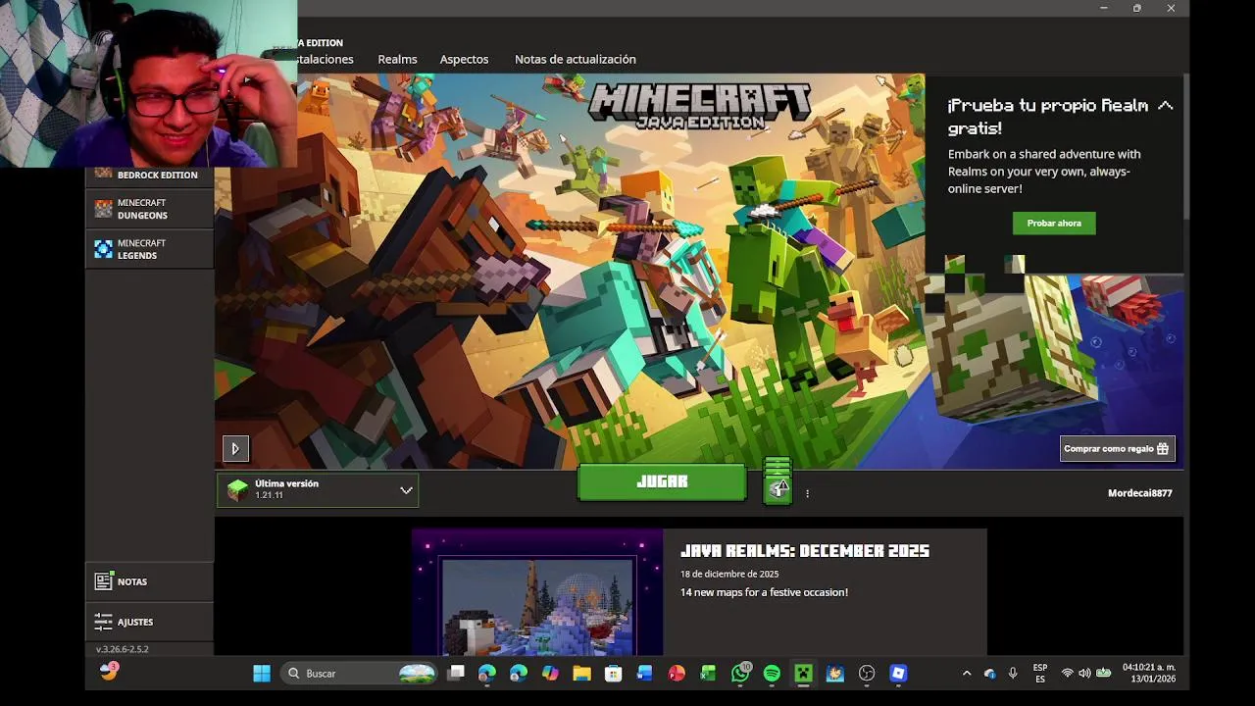Open File Explorer from the taskbar
This screenshot has height=706, width=1255.
point(581,674)
